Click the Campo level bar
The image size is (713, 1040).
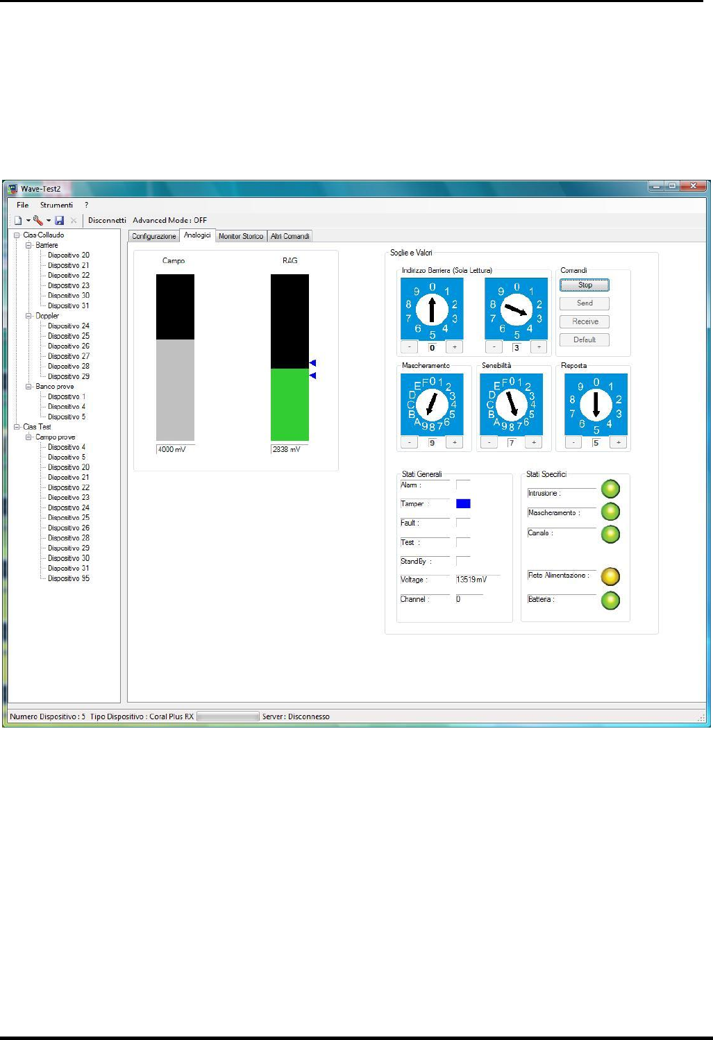pos(175,358)
